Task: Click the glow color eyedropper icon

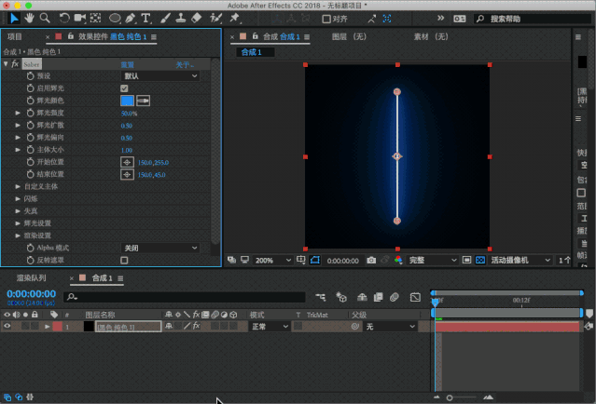Action: (x=144, y=100)
